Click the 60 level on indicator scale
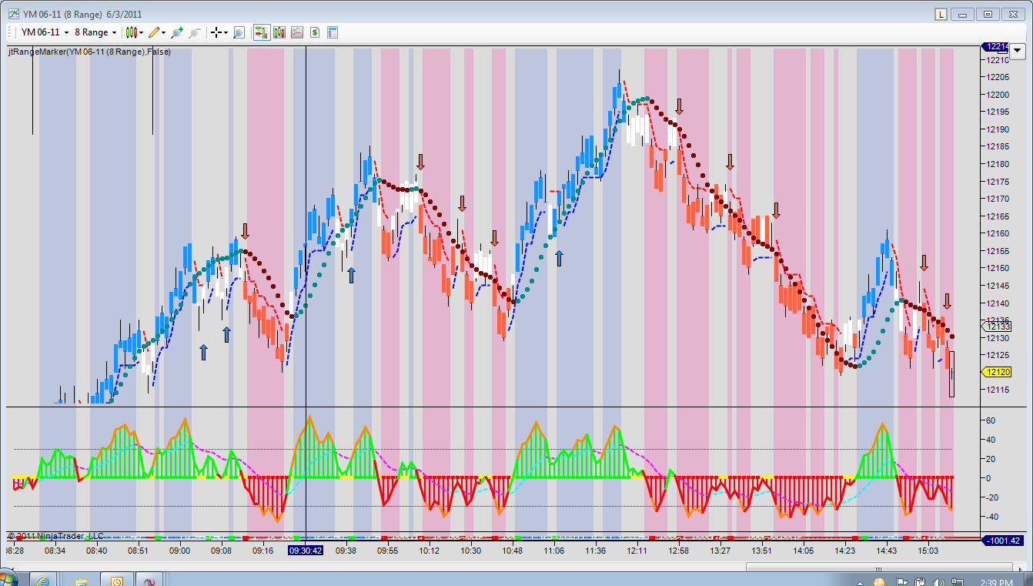 [x=991, y=420]
